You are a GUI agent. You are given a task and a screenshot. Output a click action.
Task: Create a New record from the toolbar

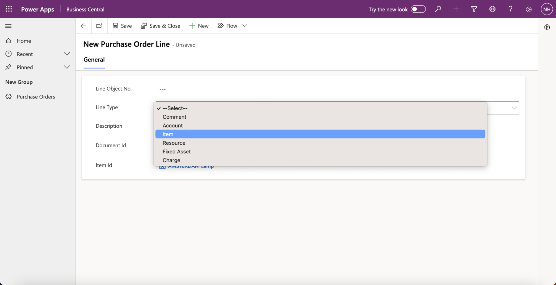(199, 26)
